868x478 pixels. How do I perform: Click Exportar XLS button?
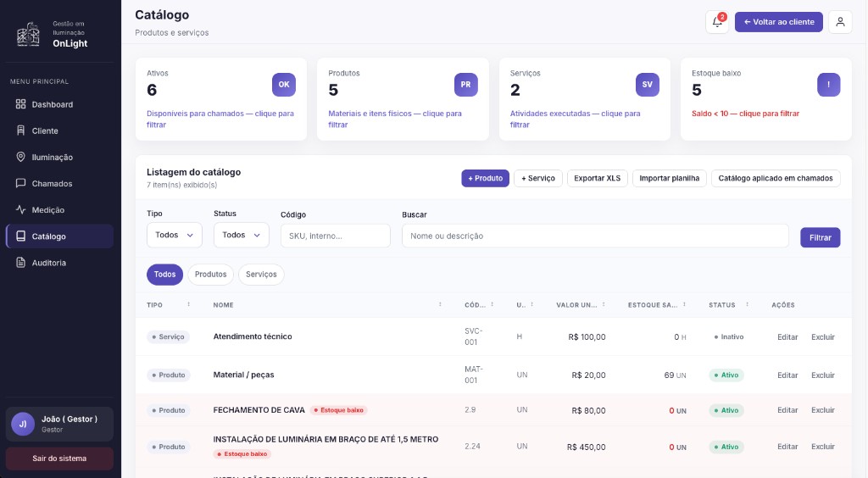598,178
